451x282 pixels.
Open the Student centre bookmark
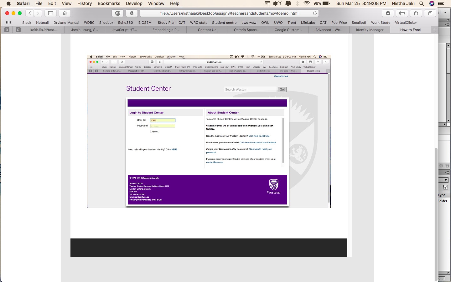(224, 23)
